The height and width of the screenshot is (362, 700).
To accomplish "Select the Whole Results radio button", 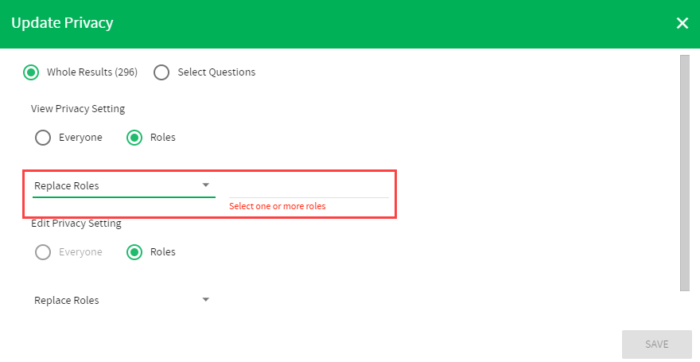I will [31, 72].
